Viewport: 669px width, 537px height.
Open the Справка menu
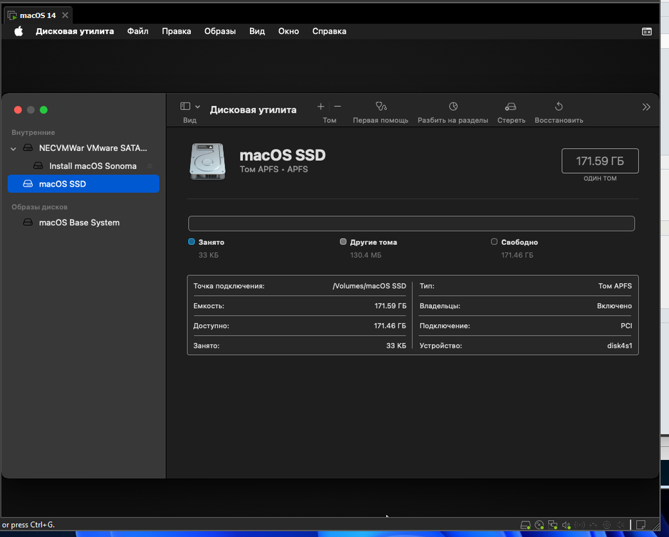329,31
